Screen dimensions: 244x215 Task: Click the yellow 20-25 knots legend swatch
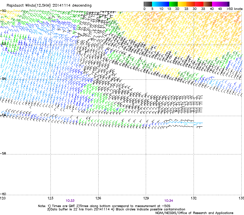[182, 4]
